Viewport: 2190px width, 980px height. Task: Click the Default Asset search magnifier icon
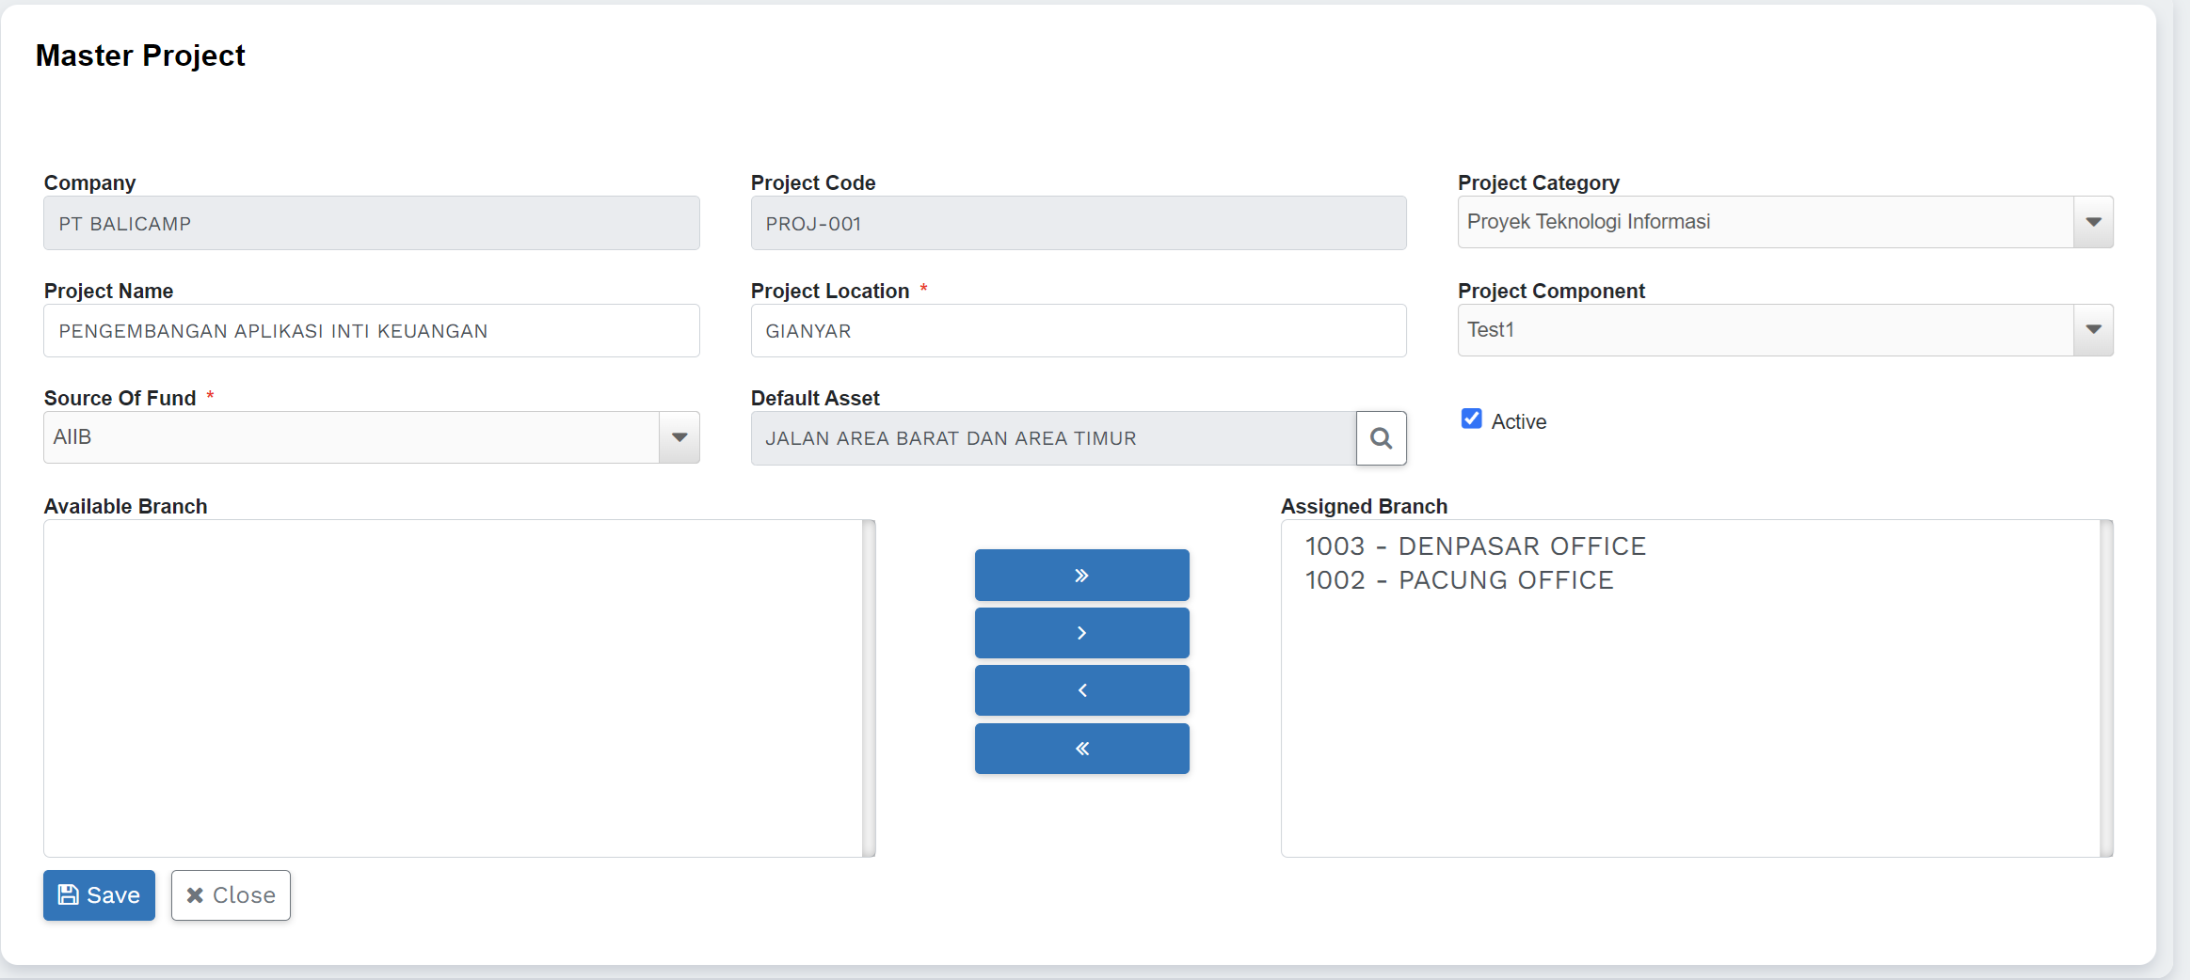pos(1381,438)
